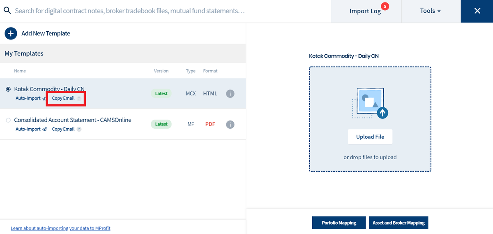Click the HTML format label
The width and height of the screenshot is (493, 234).
(210, 94)
